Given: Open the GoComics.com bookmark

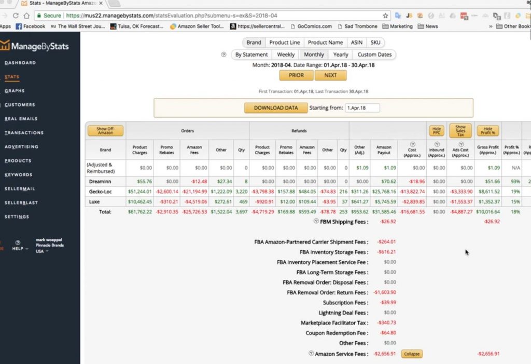Looking at the screenshot, I should pyautogui.click(x=311, y=26).
